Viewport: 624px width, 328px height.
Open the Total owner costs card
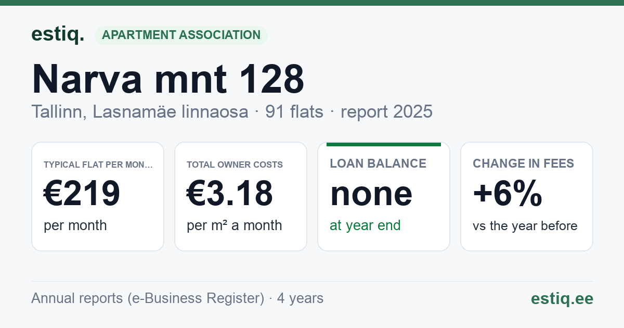pos(241,196)
